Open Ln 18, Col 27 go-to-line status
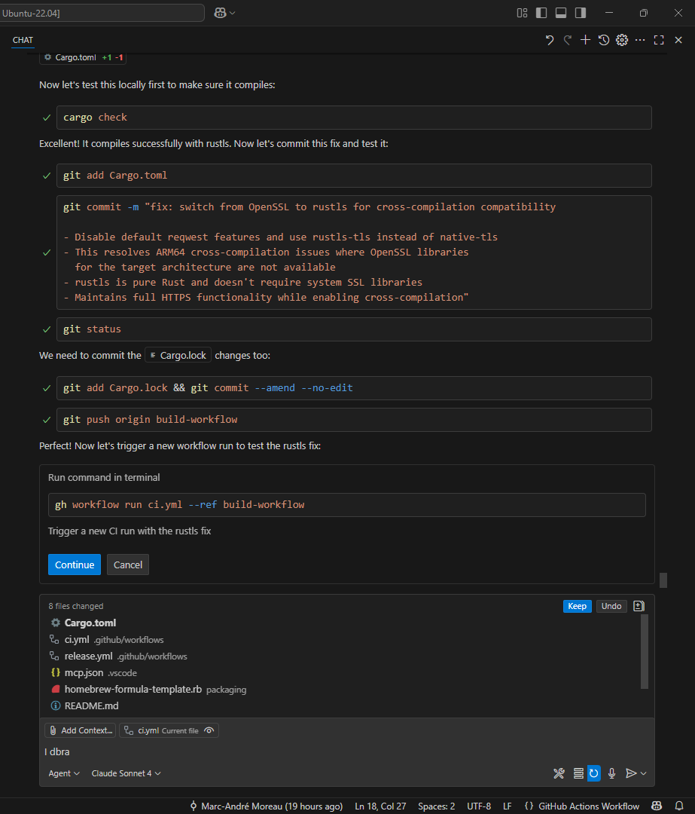Image resolution: width=695 pixels, height=814 pixels. [380, 806]
